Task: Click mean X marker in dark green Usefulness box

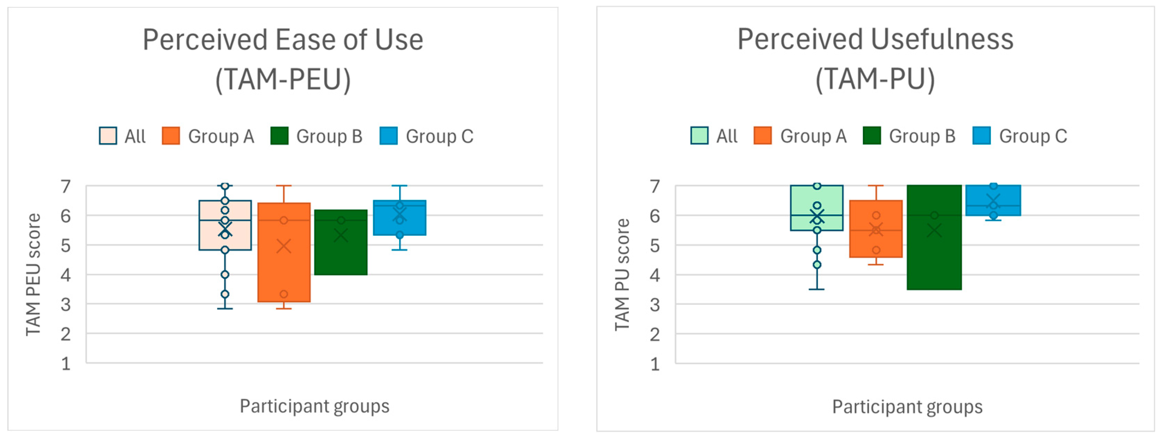Action: coord(933,230)
